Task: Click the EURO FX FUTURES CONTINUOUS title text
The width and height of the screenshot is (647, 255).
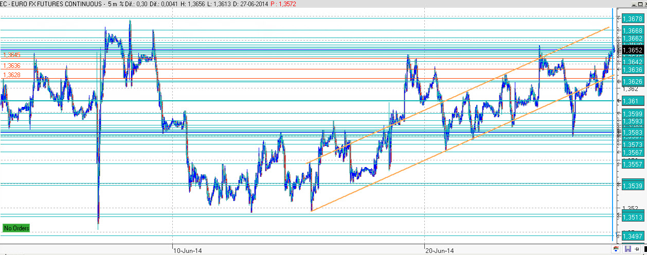Action: click(56, 4)
